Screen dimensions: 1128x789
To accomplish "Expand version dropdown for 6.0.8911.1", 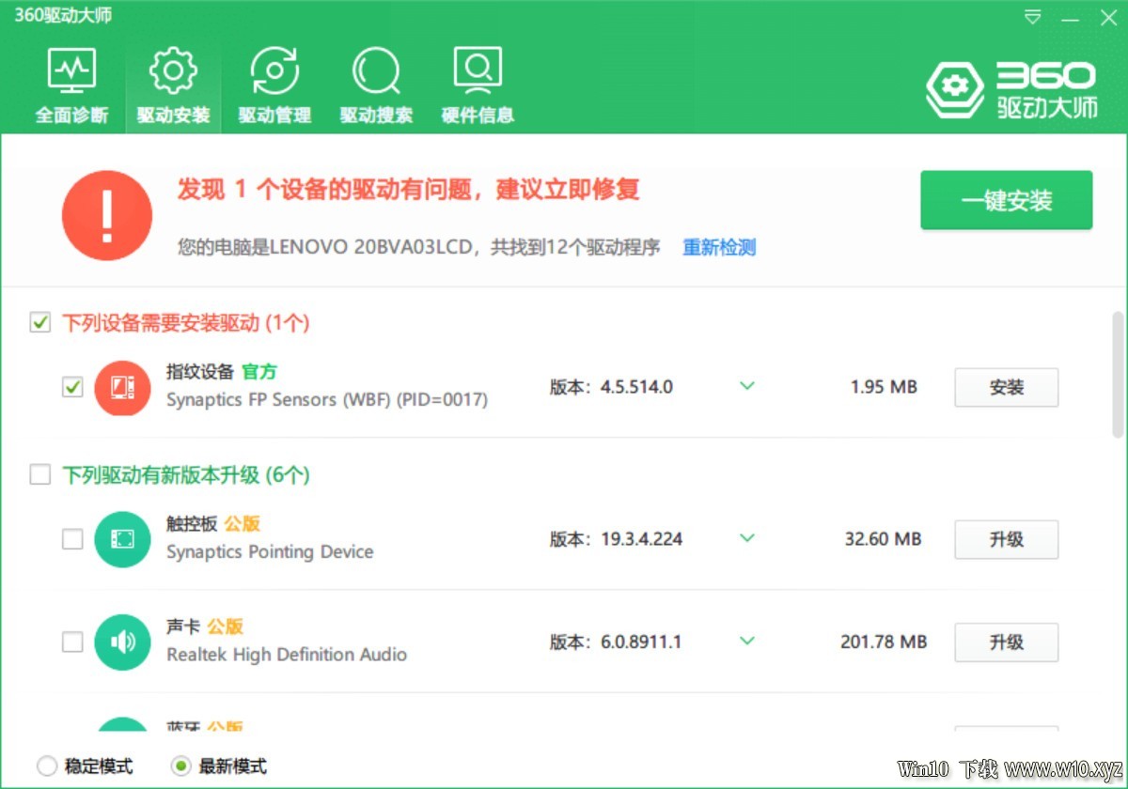I will pyautogui.click(x=747, y=642).
